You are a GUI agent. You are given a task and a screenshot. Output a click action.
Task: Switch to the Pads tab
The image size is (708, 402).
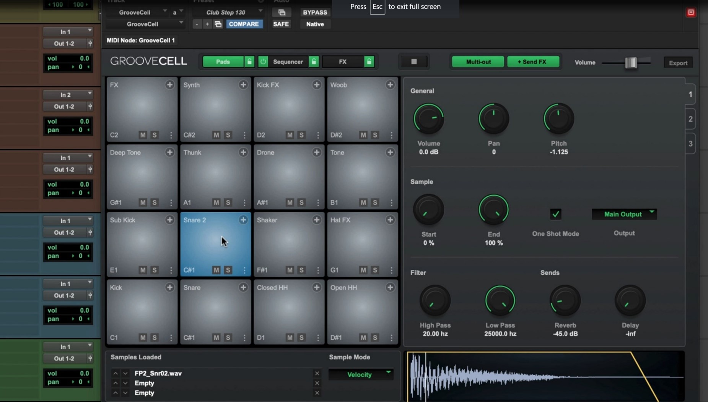[x=223, y=62]
